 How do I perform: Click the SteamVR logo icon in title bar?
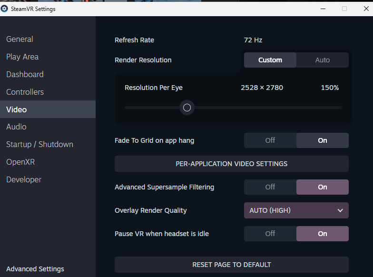[x=4, y=9]
